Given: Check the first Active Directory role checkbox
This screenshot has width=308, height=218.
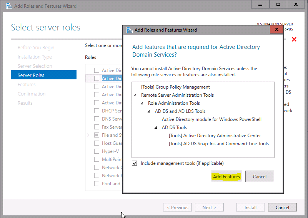Looking at the screenshot, I should (x=97, y=70).
